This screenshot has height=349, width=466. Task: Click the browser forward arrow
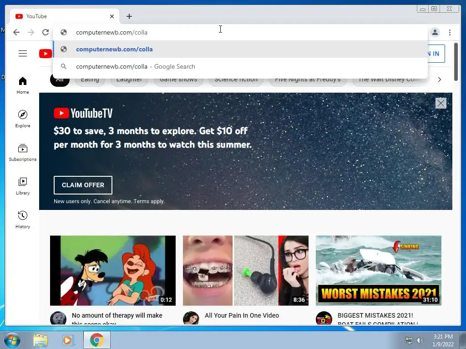coord(31,32)
